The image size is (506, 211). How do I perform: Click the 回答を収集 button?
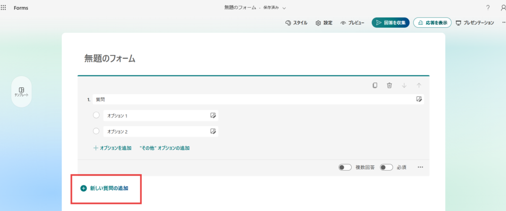(x=390, y=23)
